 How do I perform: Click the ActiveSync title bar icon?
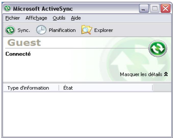point(7,8)
